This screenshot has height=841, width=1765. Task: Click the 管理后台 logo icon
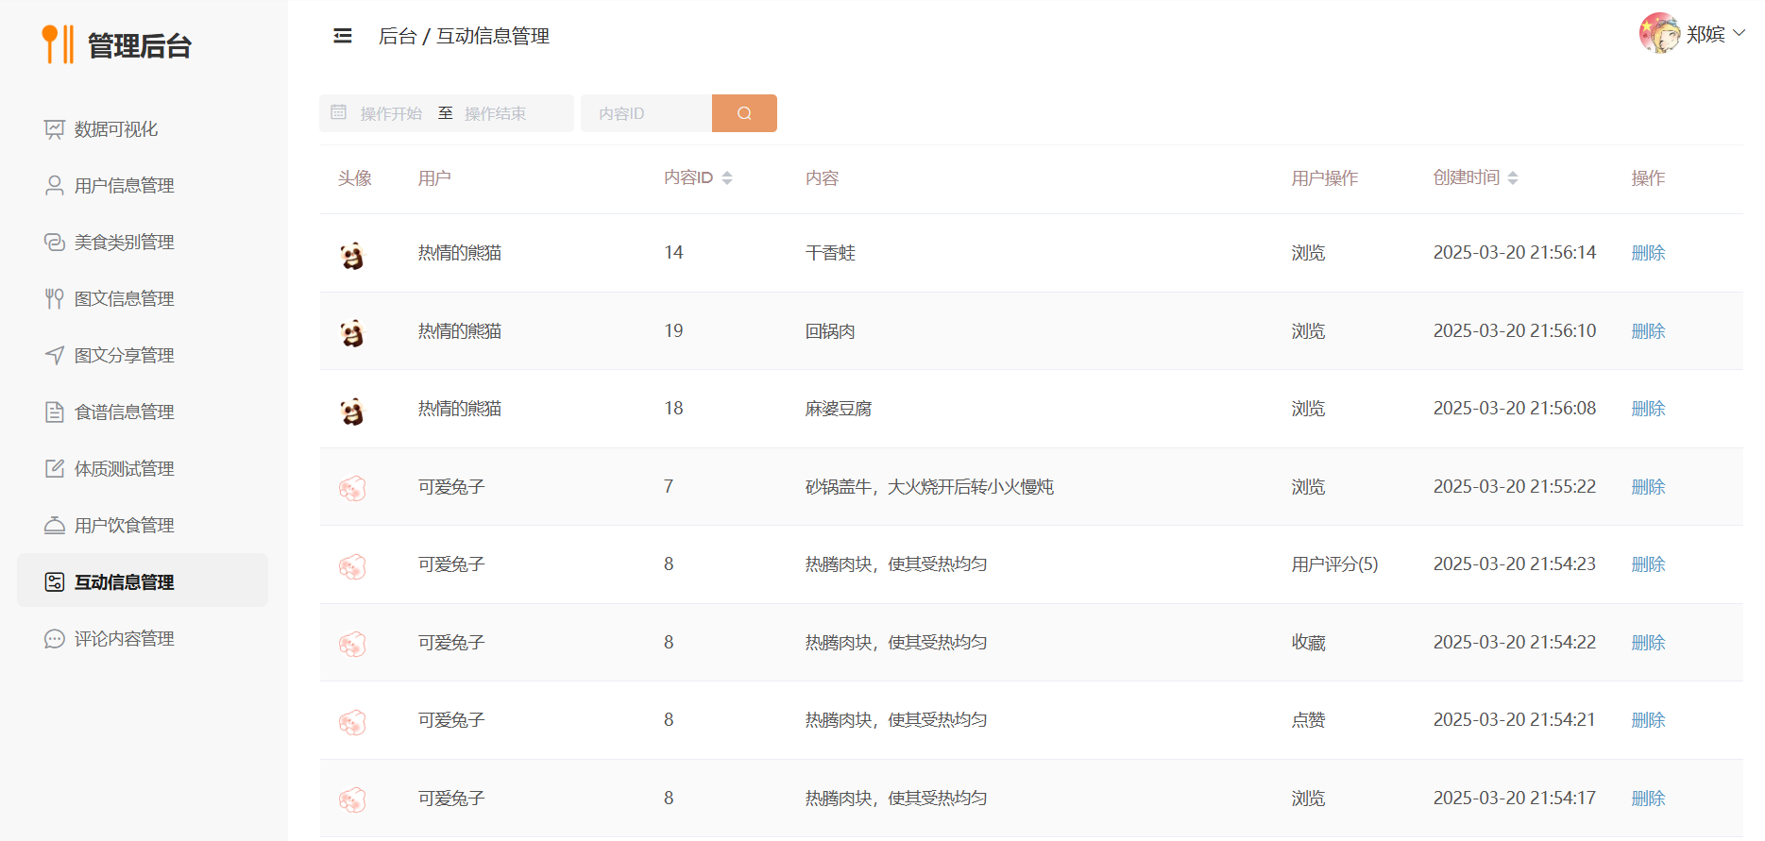tap(59, 44)
